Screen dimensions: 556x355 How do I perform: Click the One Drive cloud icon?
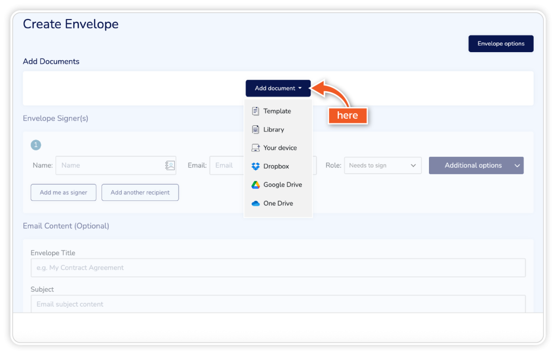tap(255, 204)
